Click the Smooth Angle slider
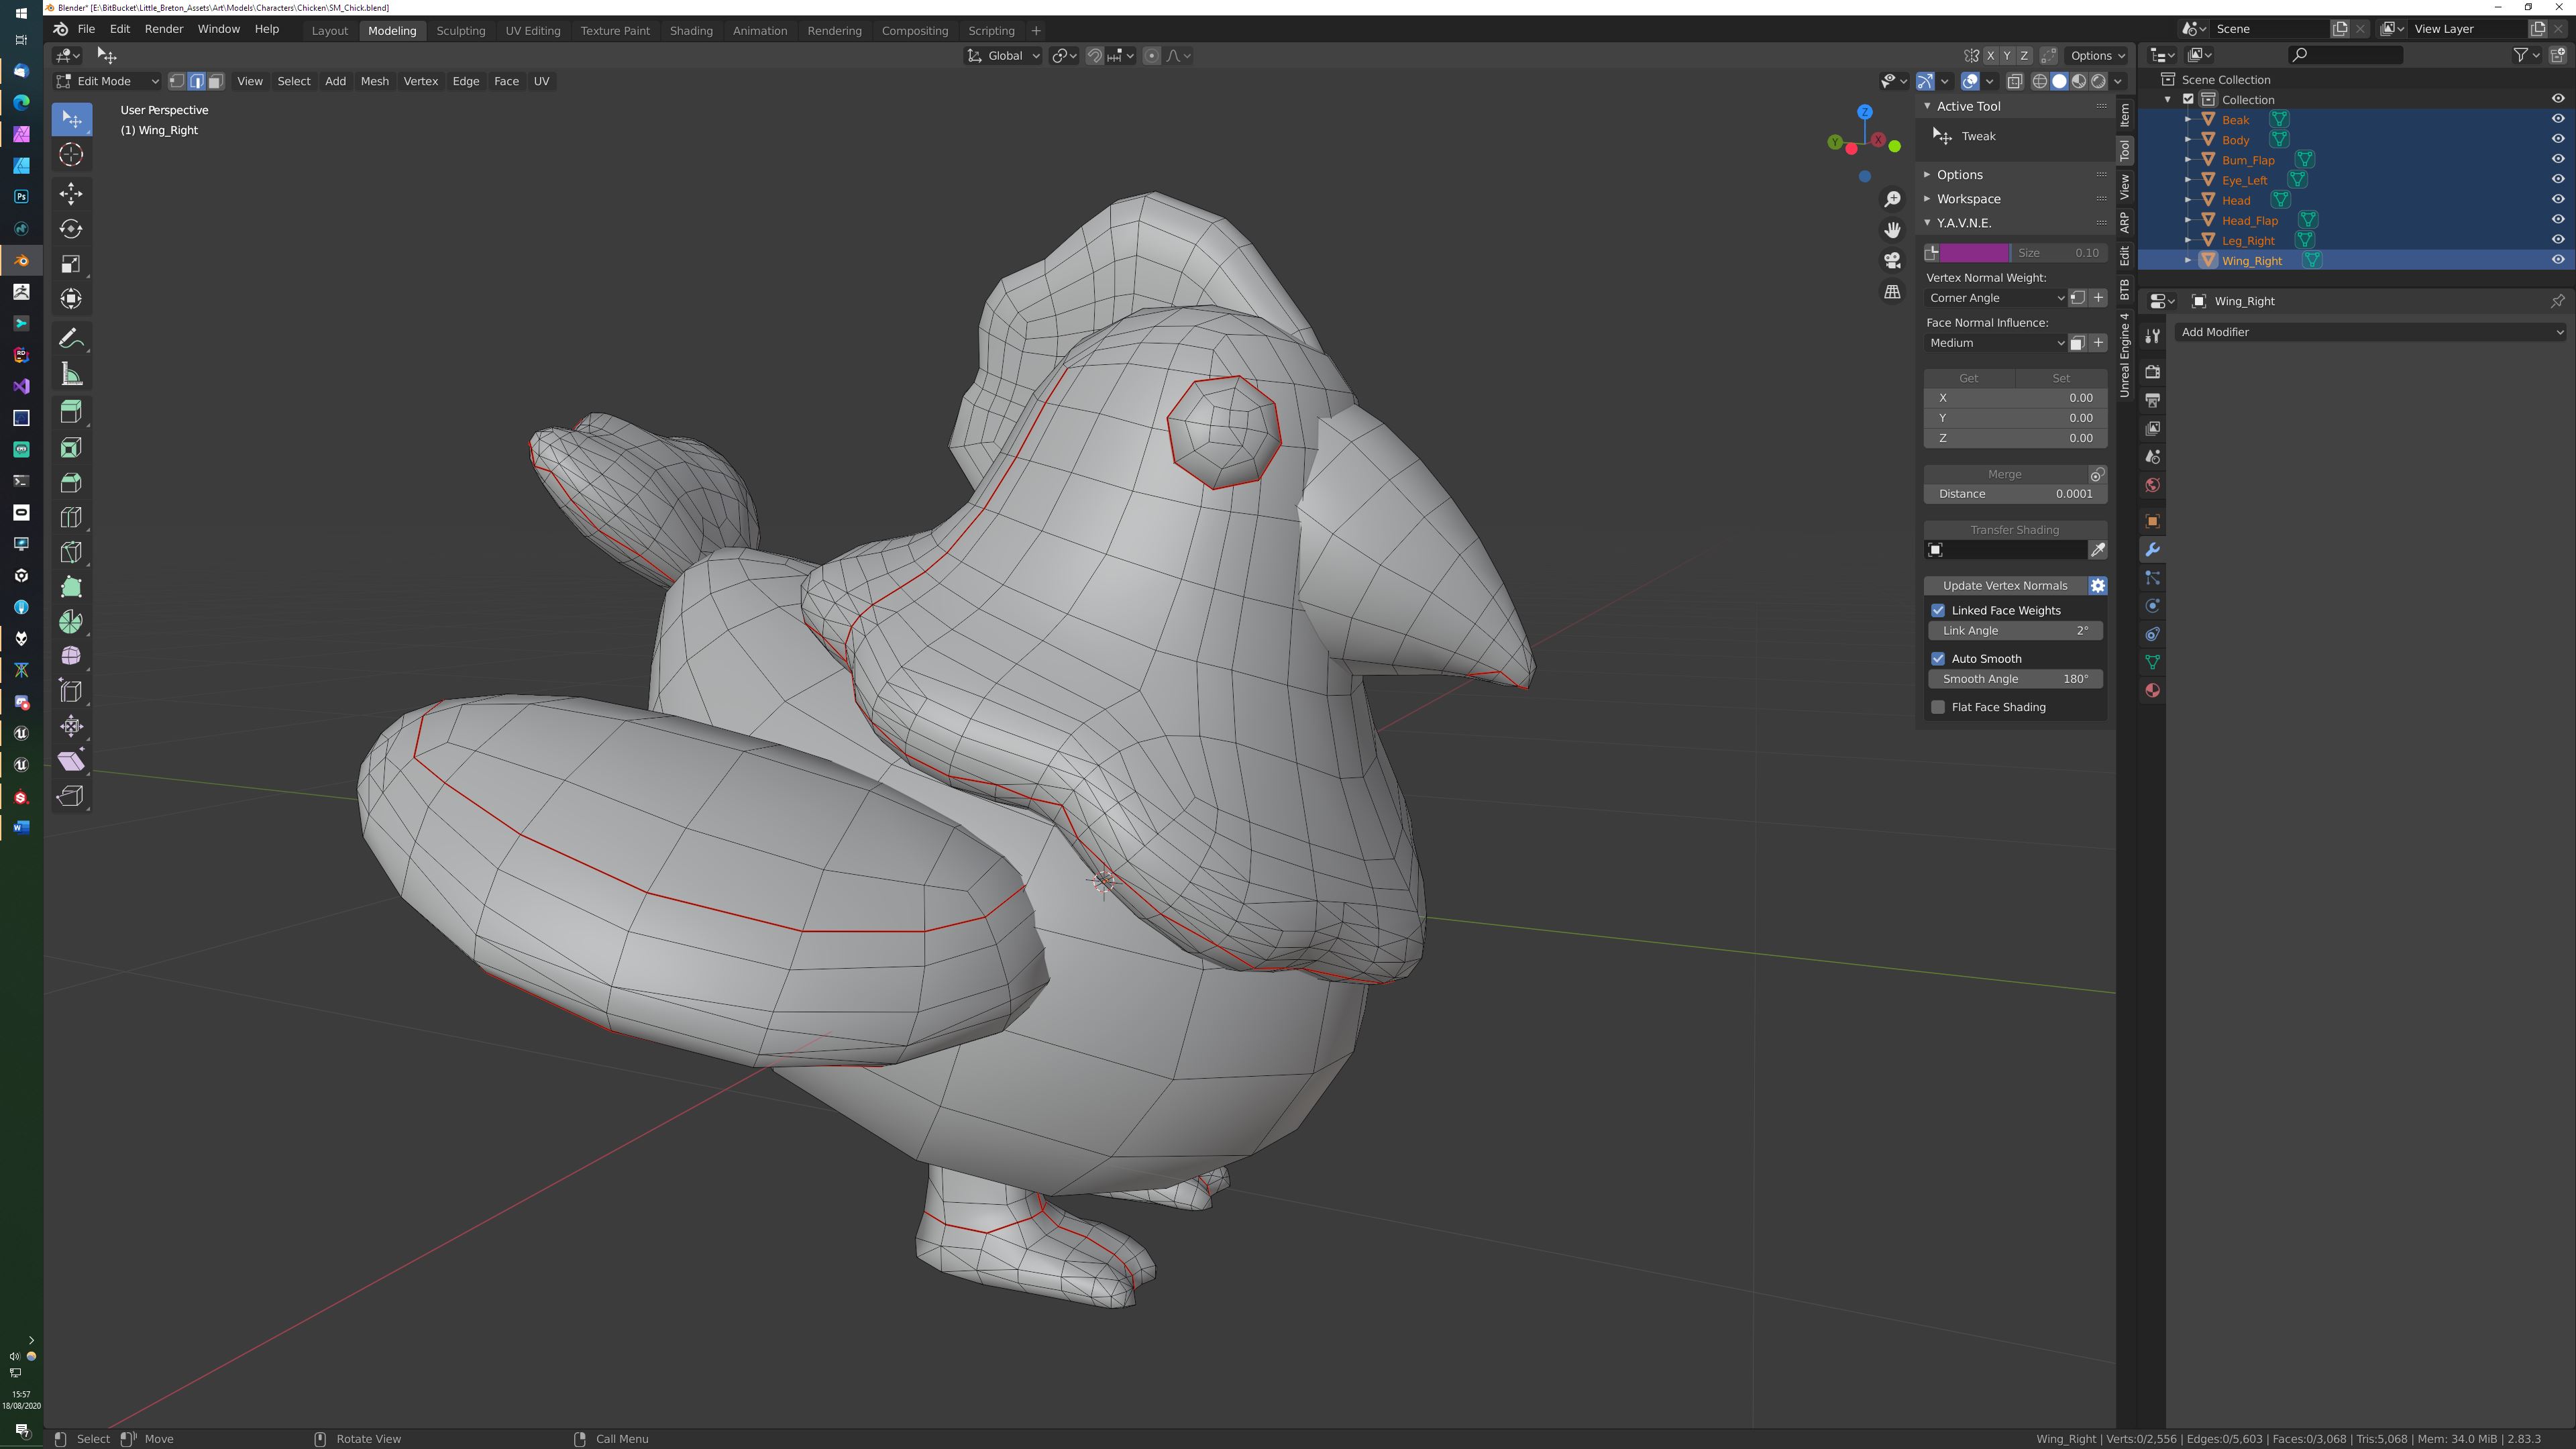Viewport: 2576px width, 1449px height. coord(2014,679)
